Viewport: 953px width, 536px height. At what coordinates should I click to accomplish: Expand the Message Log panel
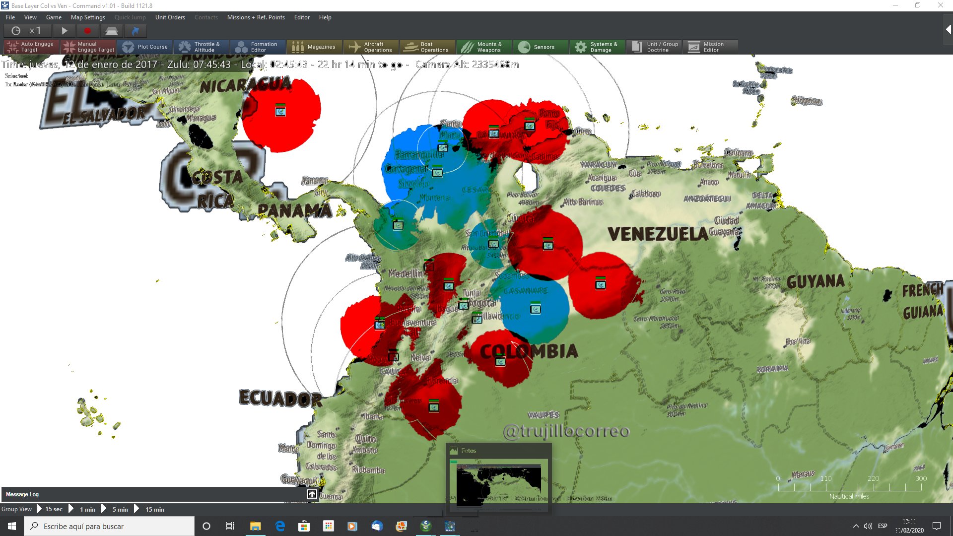312,494
